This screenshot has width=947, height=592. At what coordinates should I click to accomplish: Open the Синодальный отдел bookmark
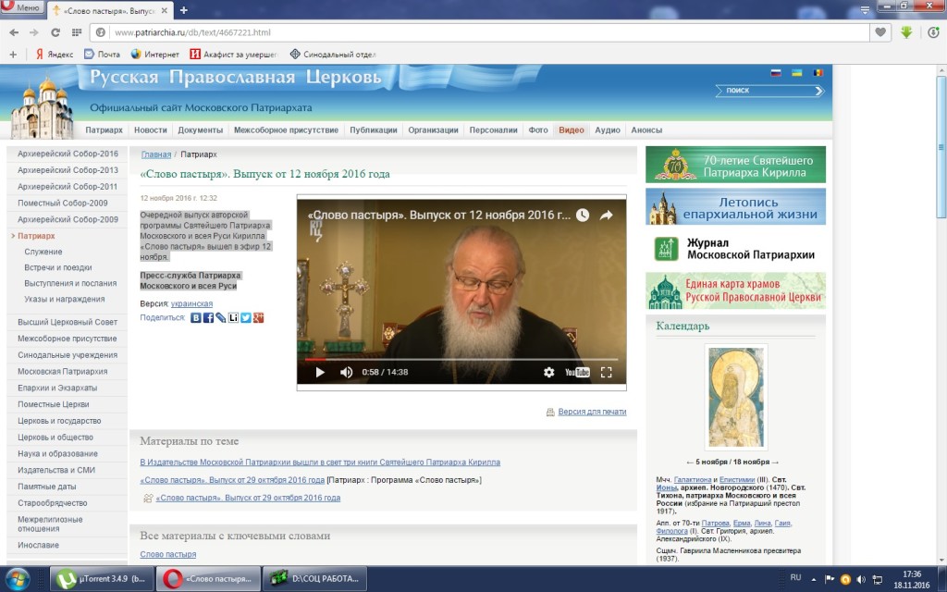coord(333,55)
